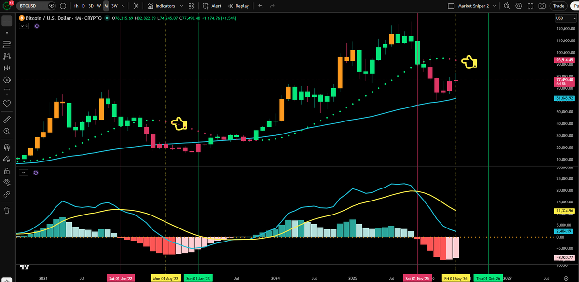Click the Thu 01 Oct '26 date label
The width and height of the screenshot is (579, 282).
[487, 278]
